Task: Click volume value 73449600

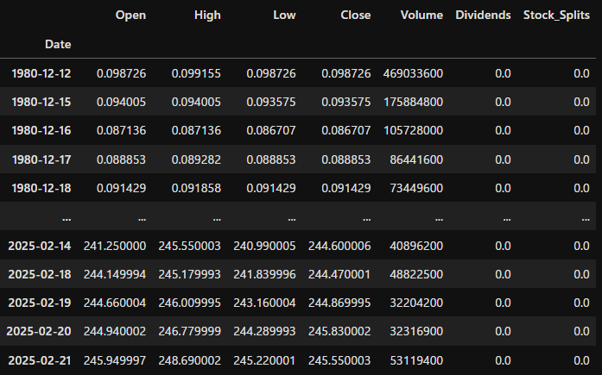Action: 416,188
